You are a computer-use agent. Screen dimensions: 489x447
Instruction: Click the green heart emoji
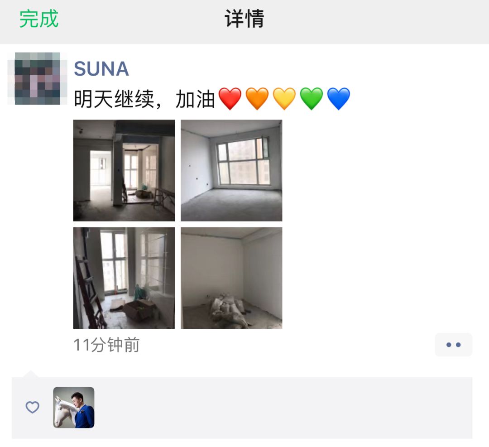click(x=312, y=99)
